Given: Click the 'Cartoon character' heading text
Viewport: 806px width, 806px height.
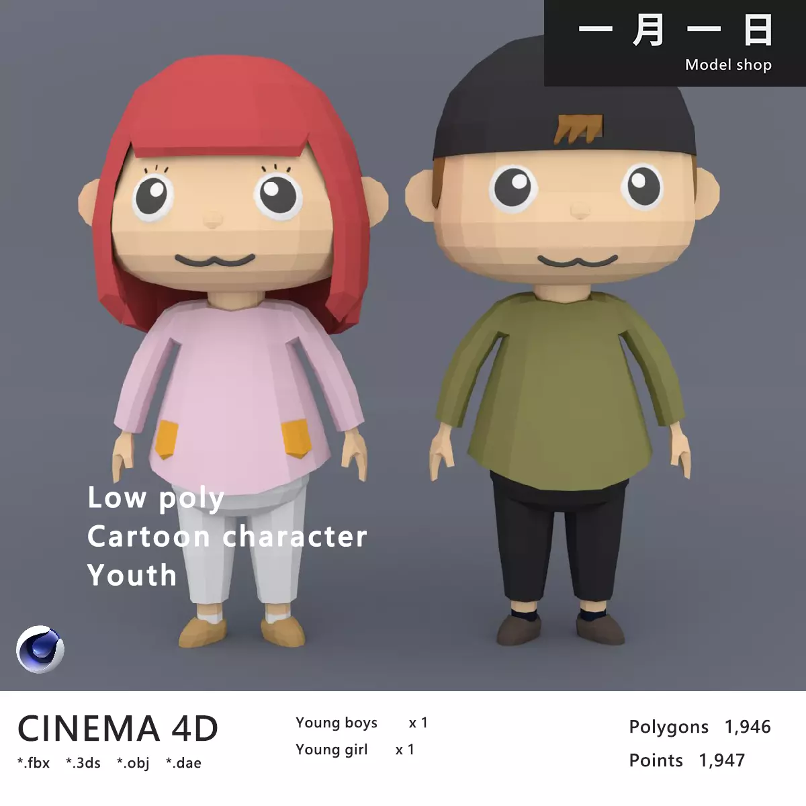Looking at the screenshot, I should 227,537.
